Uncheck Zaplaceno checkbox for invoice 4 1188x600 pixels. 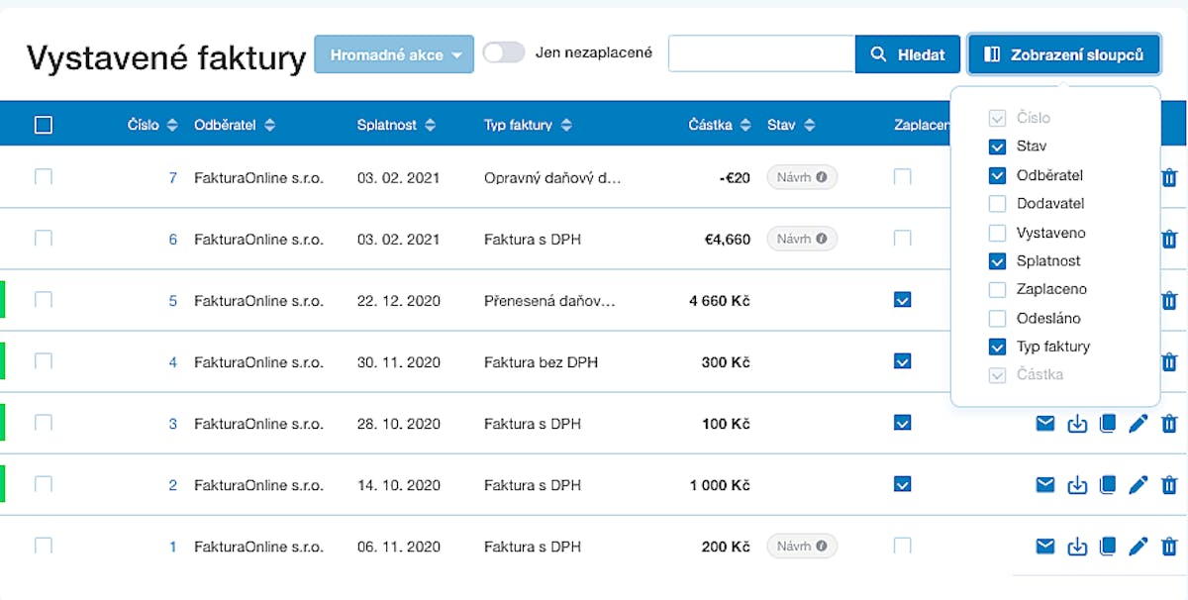click(x=902, y=361)
